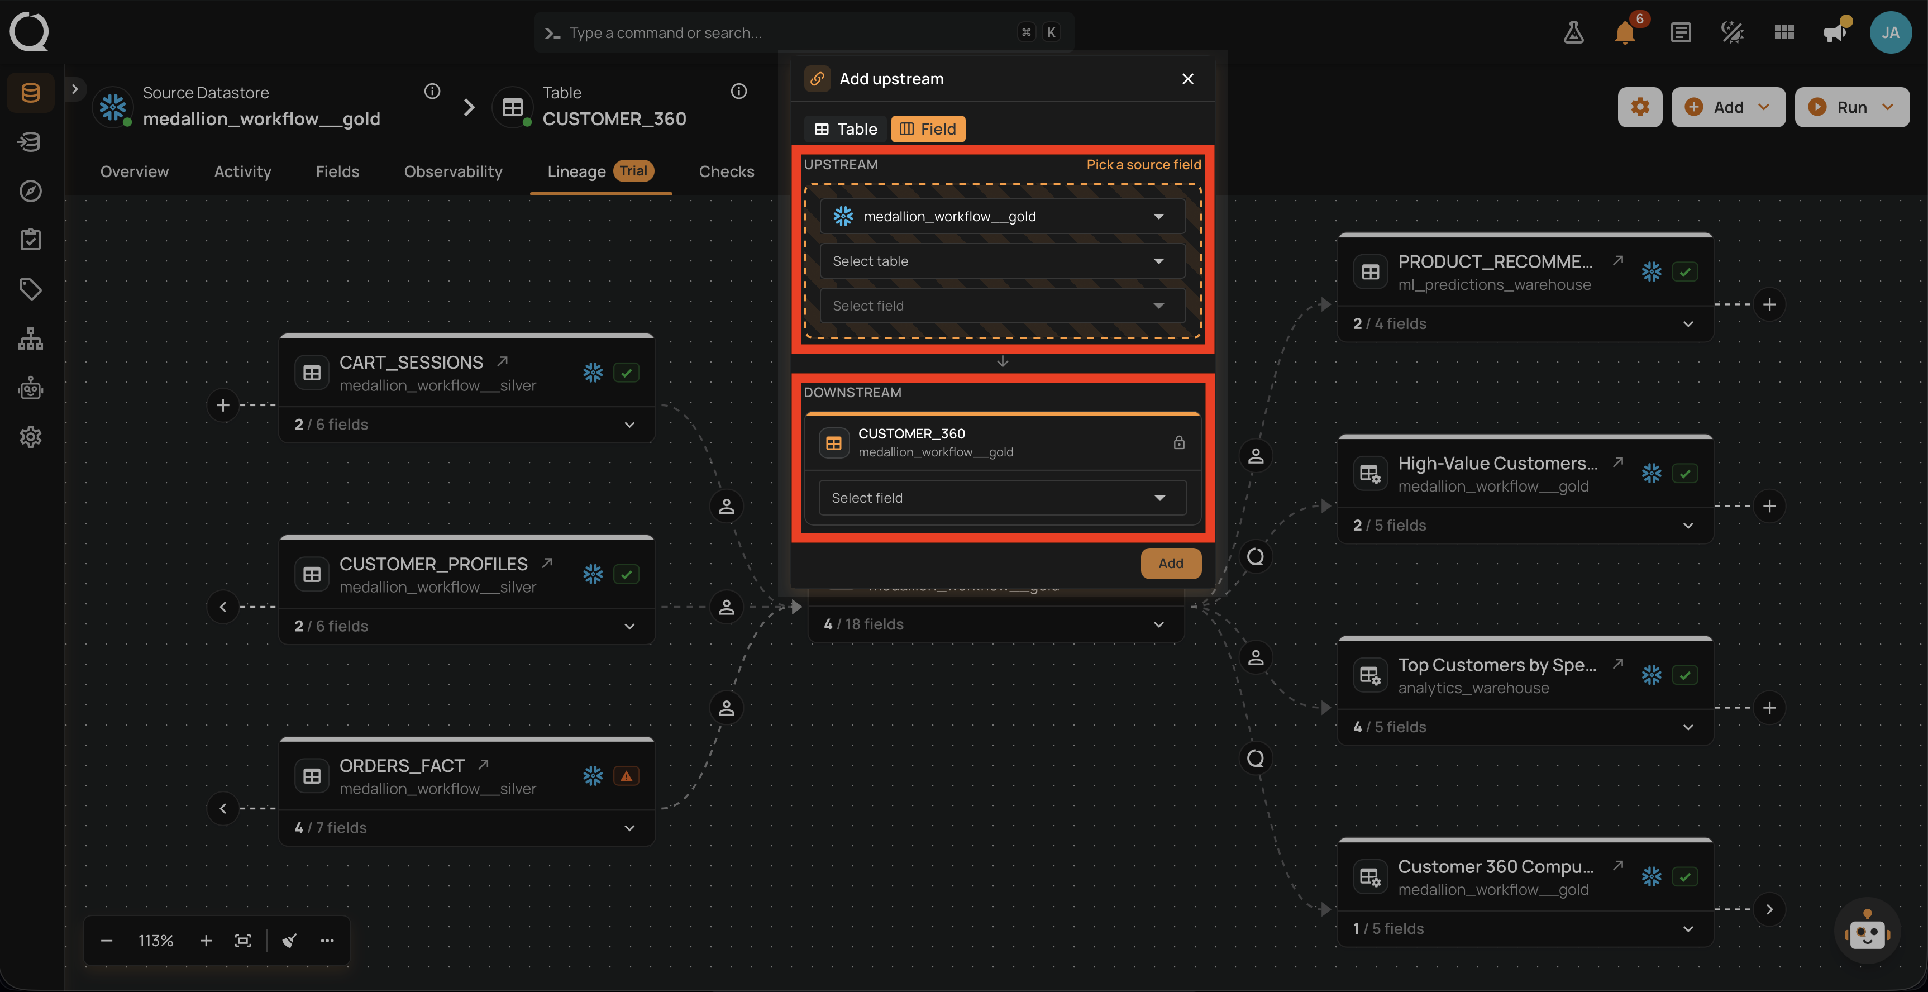The width and height of the screenshot is (1928, 992).
Task: Switch upstream type to Field
Action: 928,129
